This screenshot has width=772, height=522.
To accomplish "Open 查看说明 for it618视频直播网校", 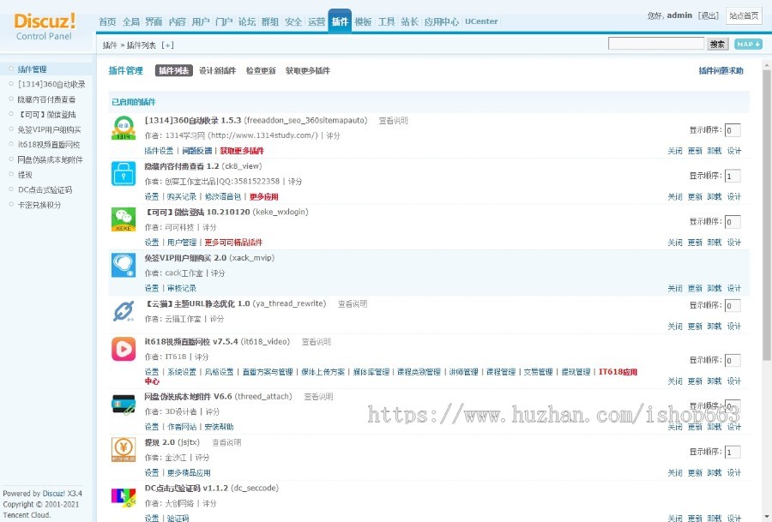I will pyautogui.click(x=316, y=342).
